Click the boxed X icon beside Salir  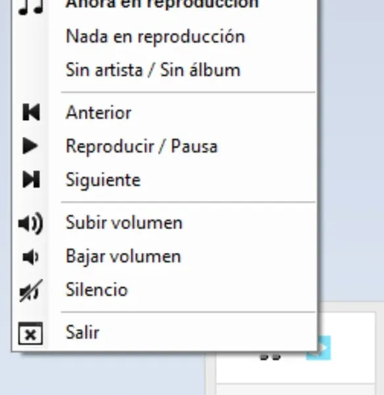click(x=30, y=333)
